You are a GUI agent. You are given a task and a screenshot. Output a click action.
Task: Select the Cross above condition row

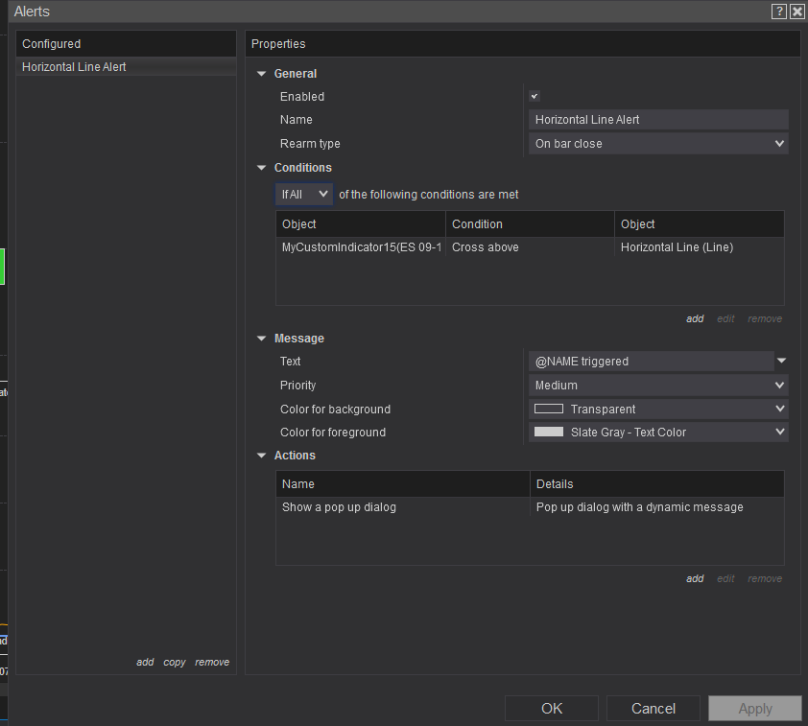529,247
